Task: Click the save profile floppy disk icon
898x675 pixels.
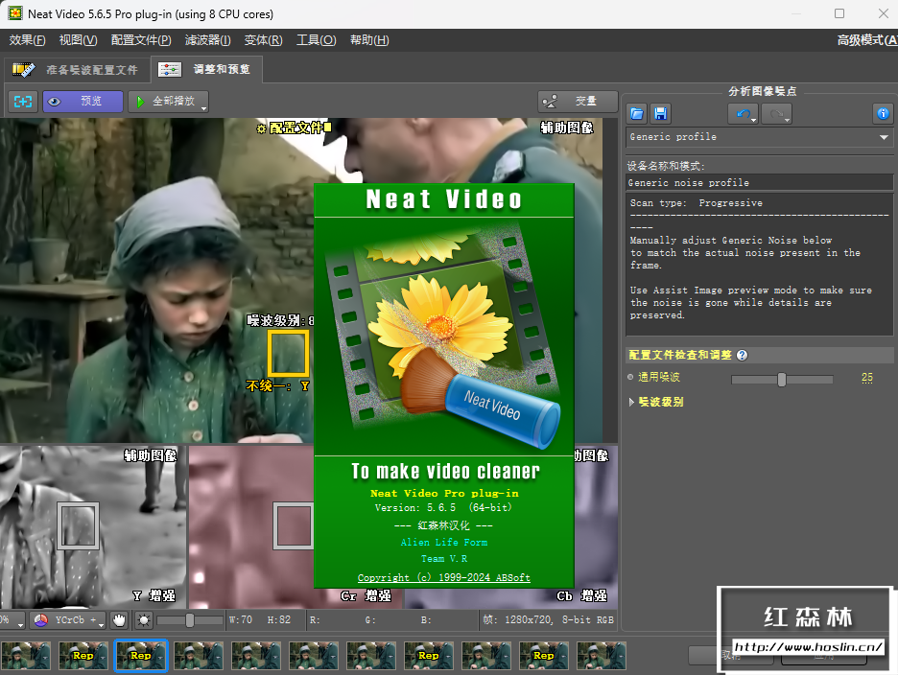Action: click(x=660, y=114)
